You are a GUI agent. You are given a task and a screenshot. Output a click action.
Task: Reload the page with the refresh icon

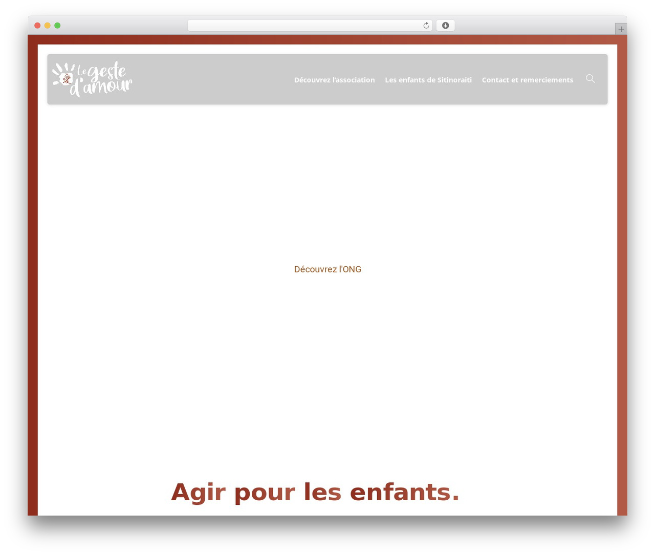point(426,26)
